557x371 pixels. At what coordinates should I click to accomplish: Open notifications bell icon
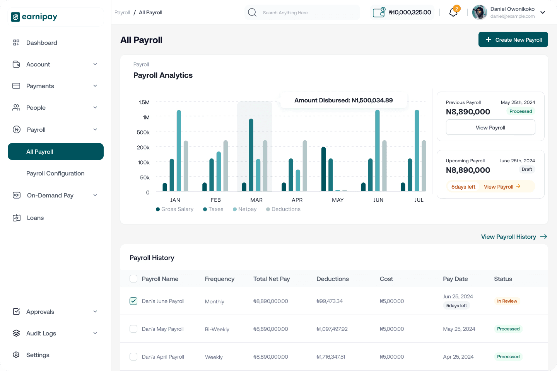point(453,12)
